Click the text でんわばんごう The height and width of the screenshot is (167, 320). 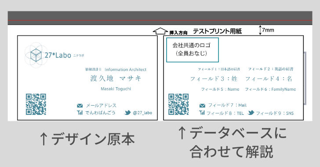pyautogui.click(x=100, y=113)
